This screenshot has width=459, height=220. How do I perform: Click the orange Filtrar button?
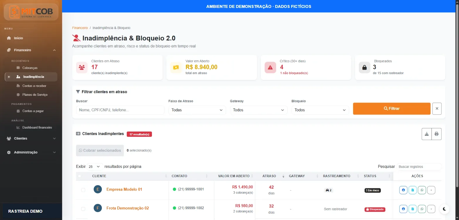click(392, 108)
